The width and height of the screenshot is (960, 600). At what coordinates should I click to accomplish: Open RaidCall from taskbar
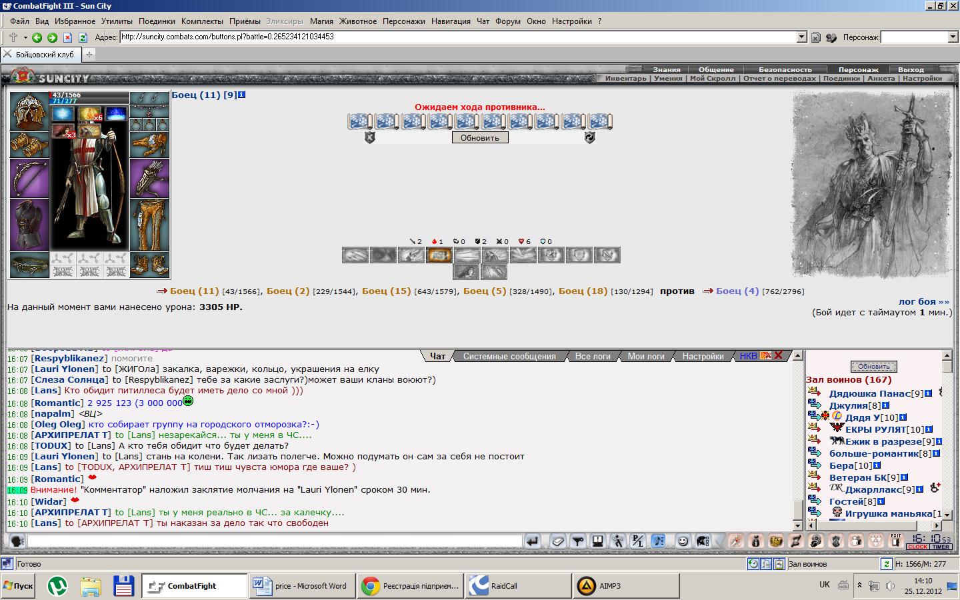point(518,586)
